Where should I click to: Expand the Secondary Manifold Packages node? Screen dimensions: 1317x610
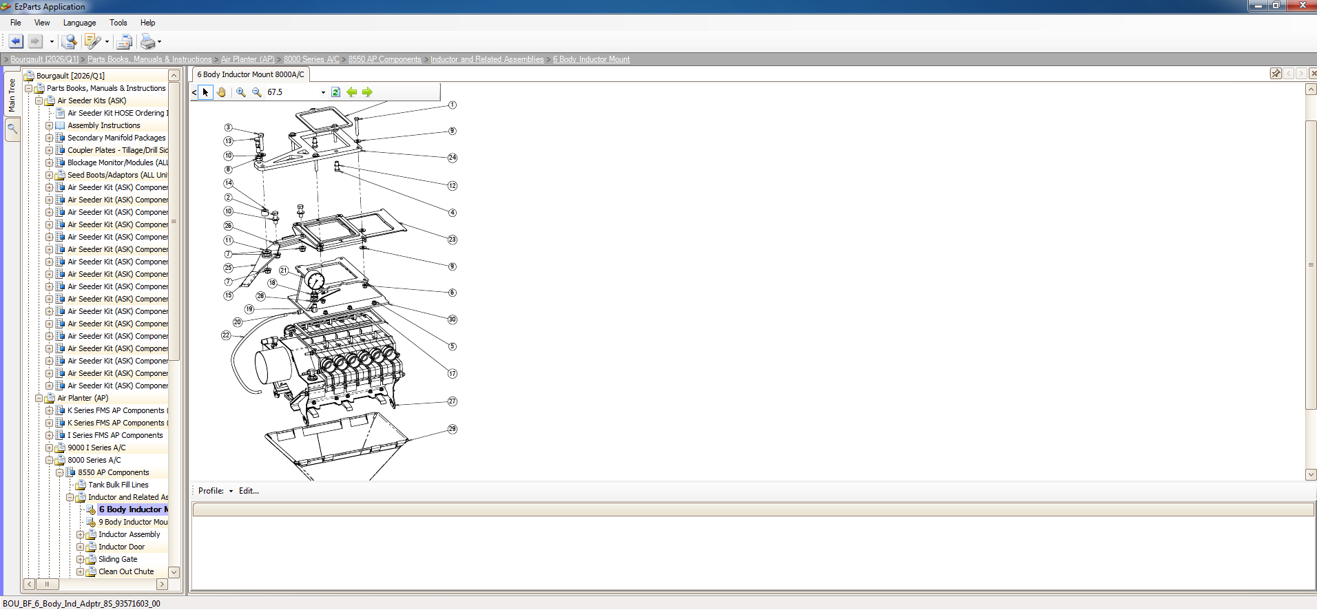coord(49,138)
